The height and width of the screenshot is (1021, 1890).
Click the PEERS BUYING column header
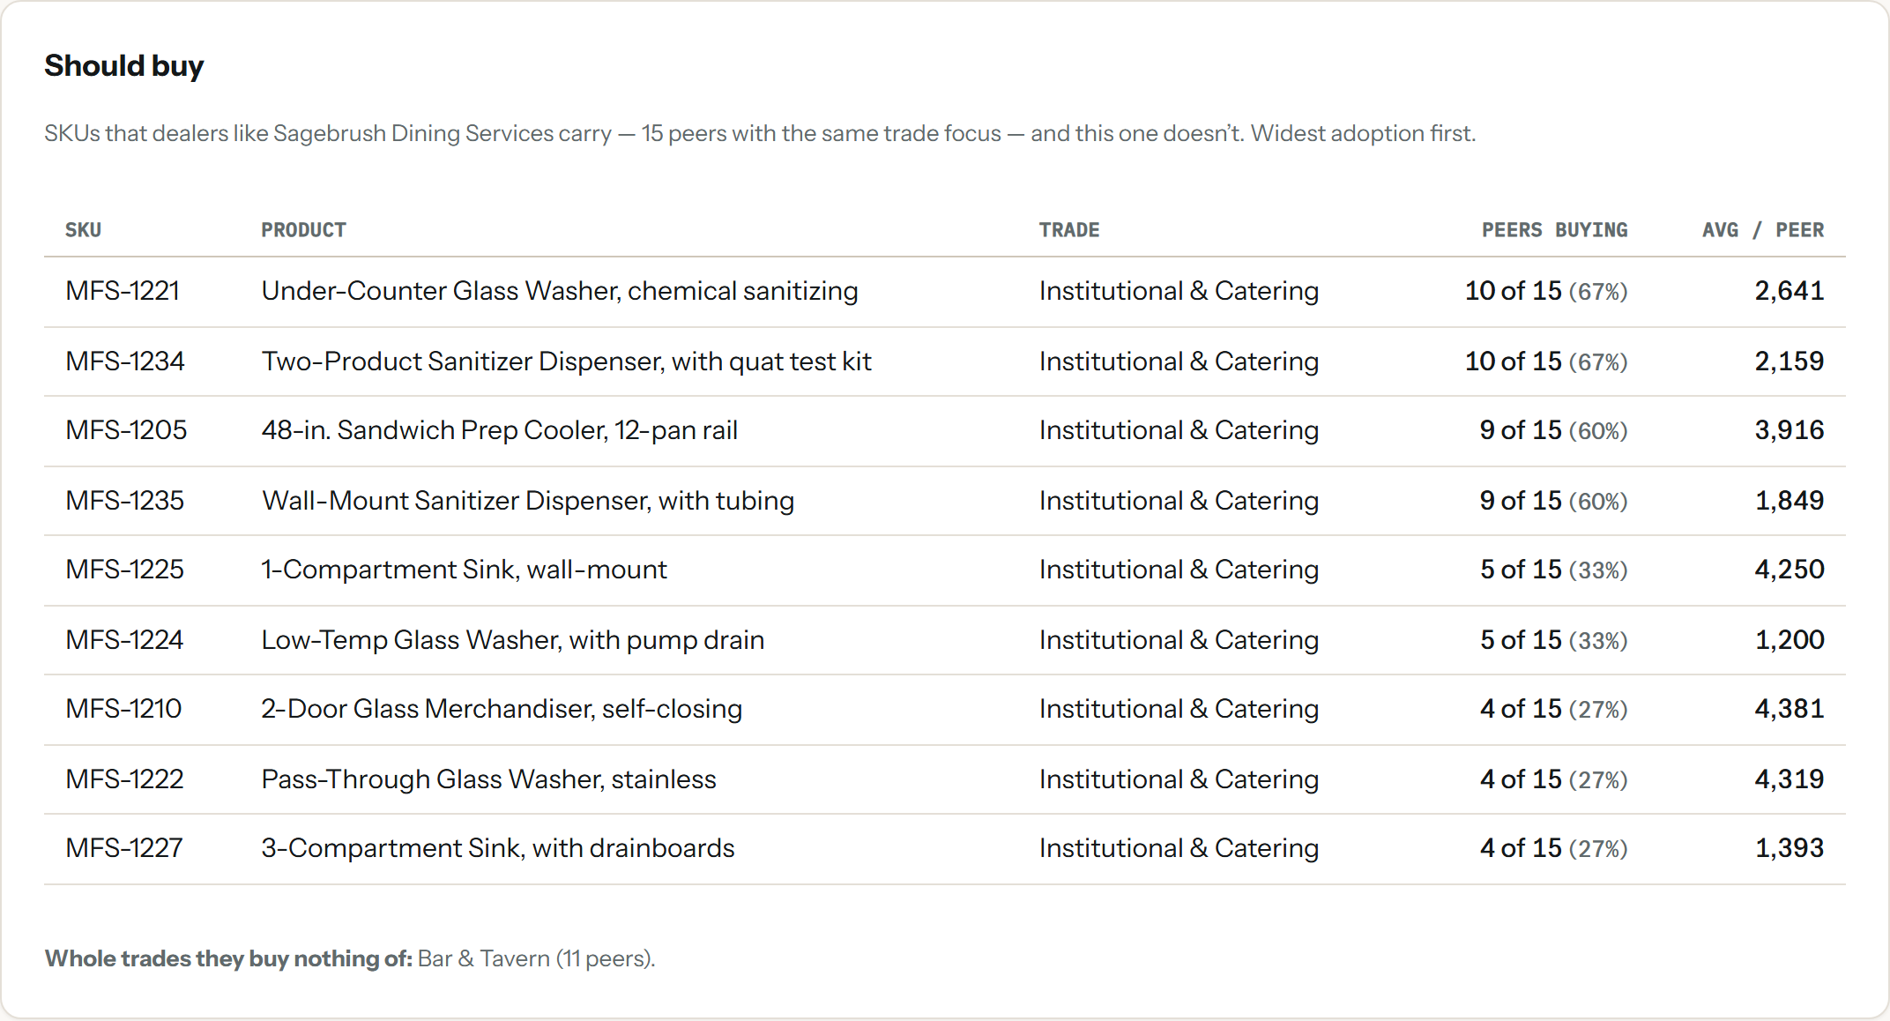(1554, 230)
